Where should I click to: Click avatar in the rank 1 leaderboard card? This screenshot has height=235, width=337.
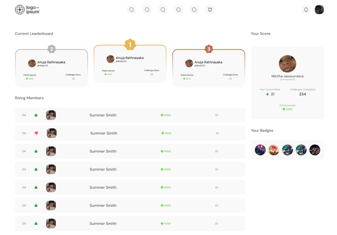tap(111, 59)
